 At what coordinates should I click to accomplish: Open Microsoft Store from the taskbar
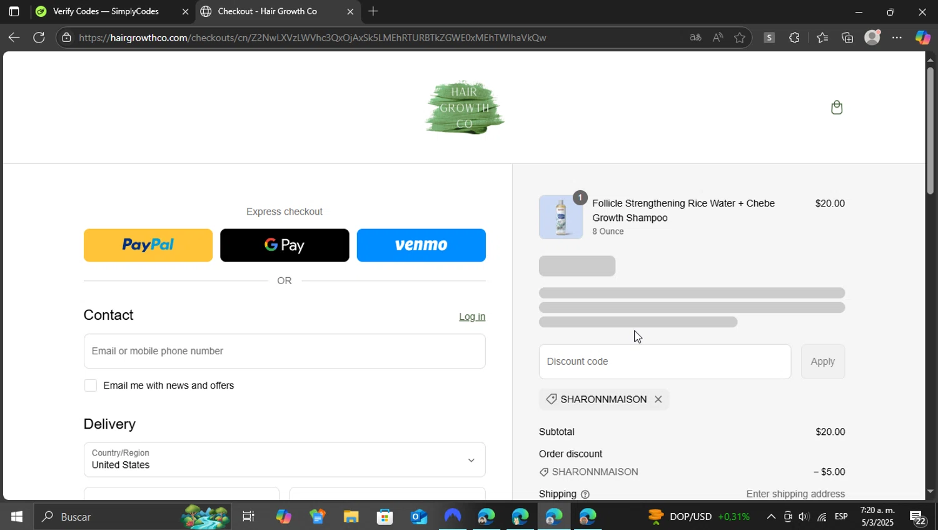pos(385,517)
